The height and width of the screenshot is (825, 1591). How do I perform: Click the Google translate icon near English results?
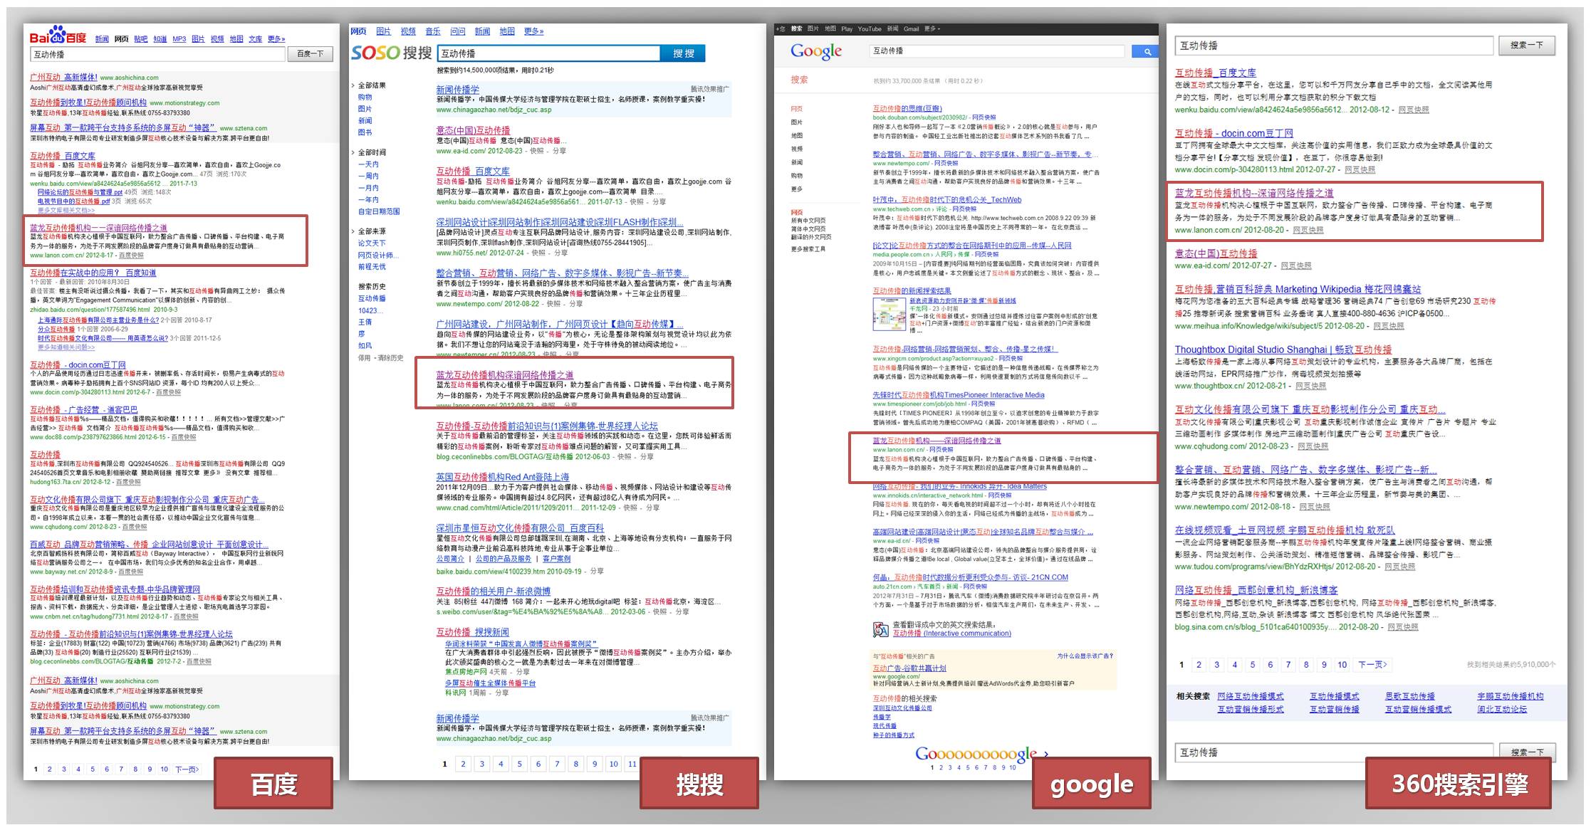click(880, 629)
